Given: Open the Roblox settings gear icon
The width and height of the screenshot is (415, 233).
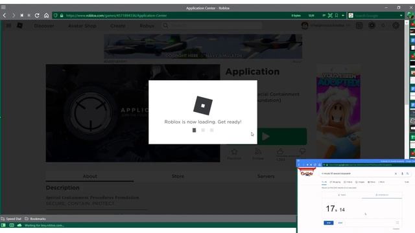Looking at the screenshot, I should pyautogui.click(x=396, y=25).
